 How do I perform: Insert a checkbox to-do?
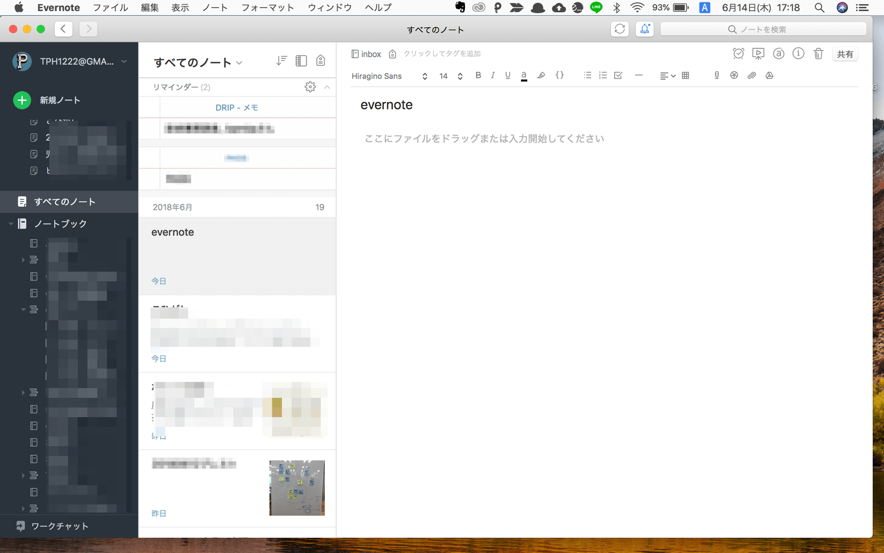point(618,75)
